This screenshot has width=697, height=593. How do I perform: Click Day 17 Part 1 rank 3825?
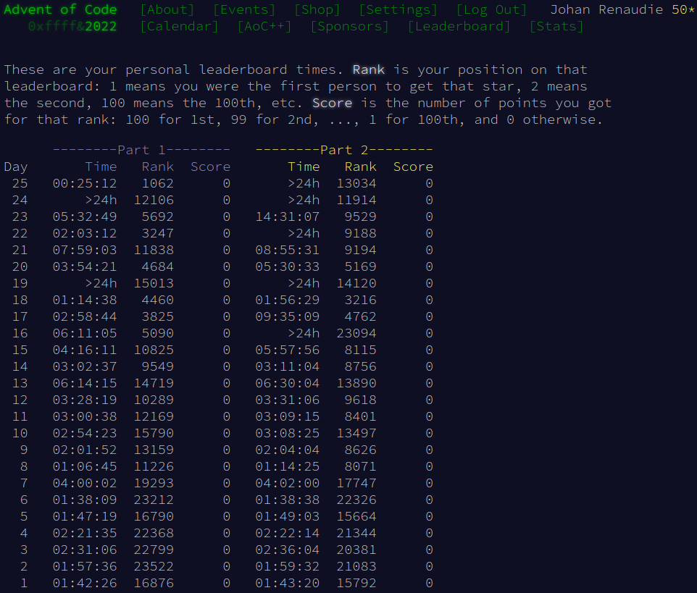point(158,316)
